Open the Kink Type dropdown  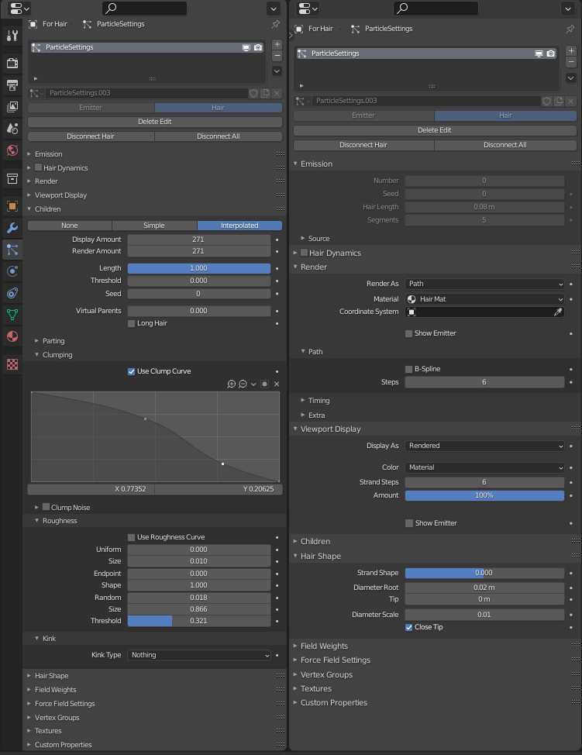pyautogui.click(x=199, y=655)
